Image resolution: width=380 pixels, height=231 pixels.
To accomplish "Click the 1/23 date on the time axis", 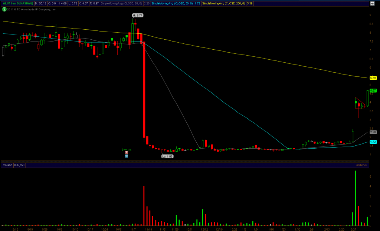I will [x=283, y=229].
